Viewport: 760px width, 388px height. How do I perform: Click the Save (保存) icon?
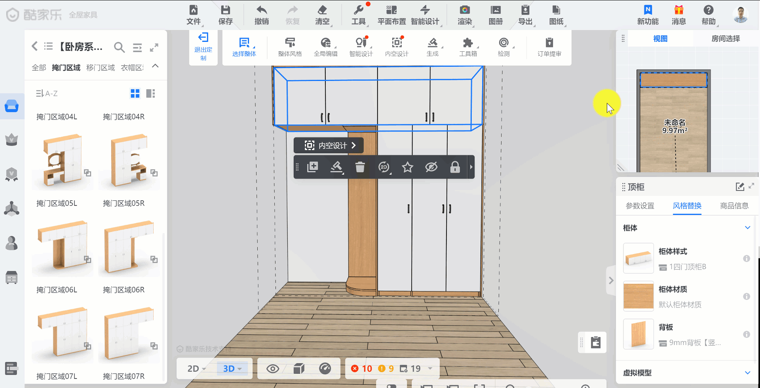click(225, 10)
